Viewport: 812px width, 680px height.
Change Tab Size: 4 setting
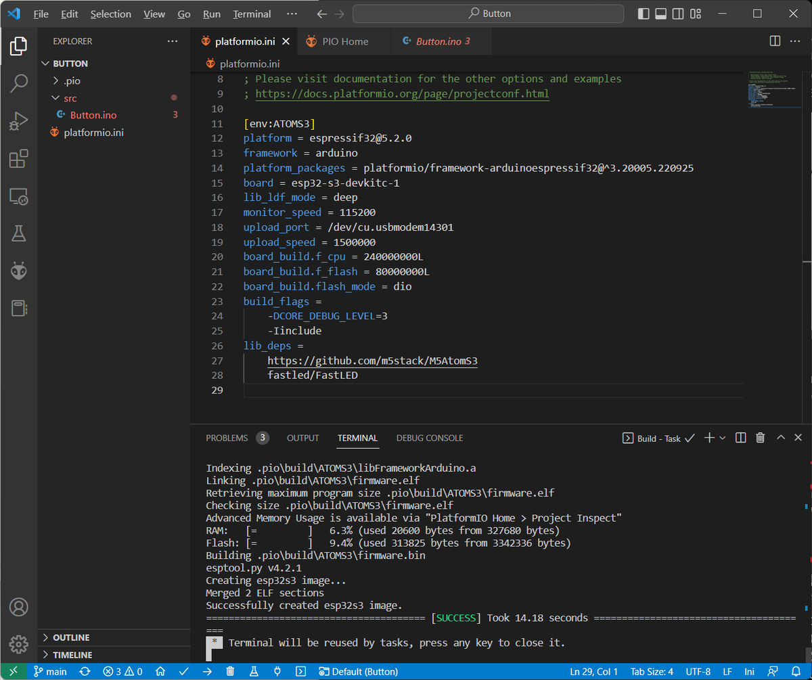click(652, 672)
